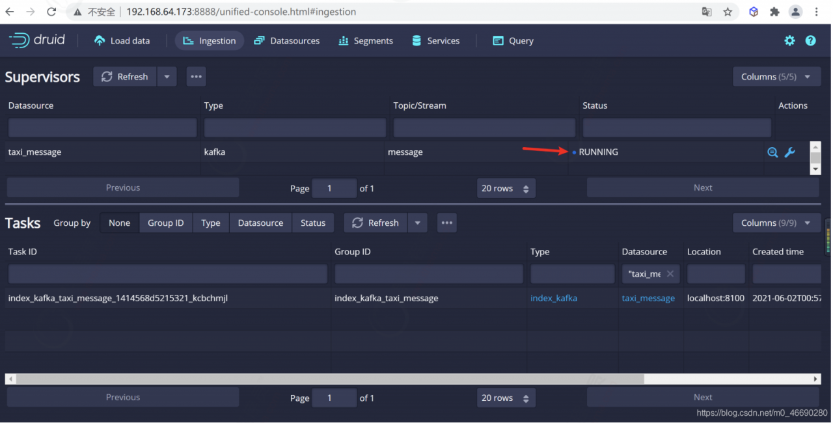Screen dimensions: 833x423
Task: Open the Supervisors 20 rows selector
Action: (x=506, y=188)
